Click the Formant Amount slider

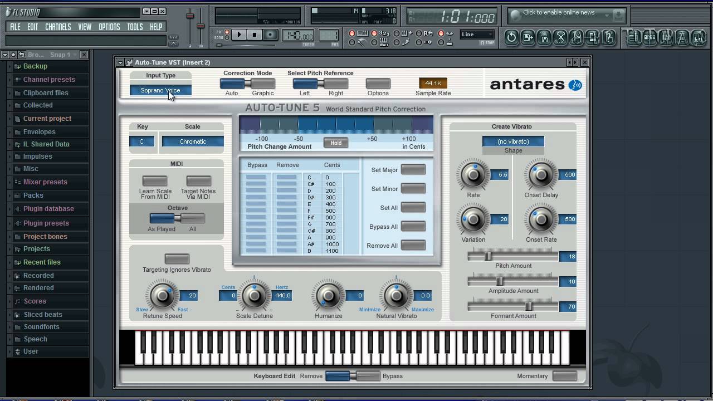[x=512, y=306]
